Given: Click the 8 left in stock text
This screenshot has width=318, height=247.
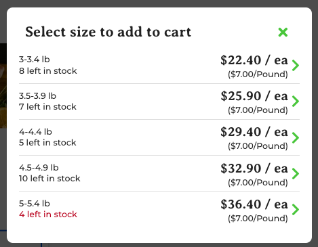Looking at the screenshot, I should pyautogui.click(x=48, y=71).
